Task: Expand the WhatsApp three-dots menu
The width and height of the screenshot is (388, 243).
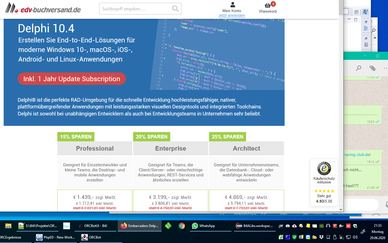Action: [x=385, y=68]
